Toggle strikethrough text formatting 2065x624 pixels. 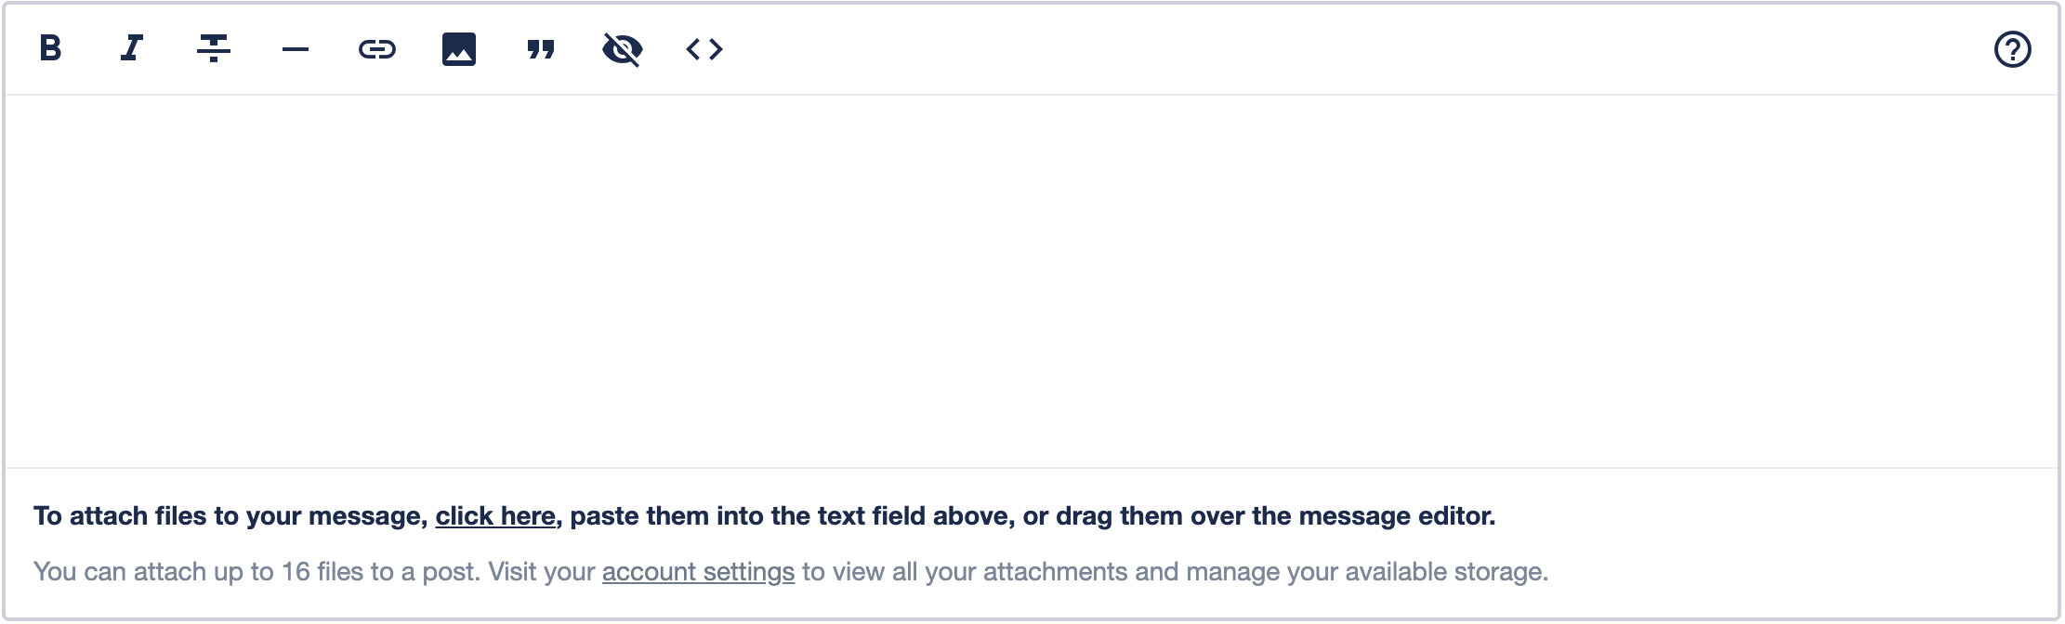pyautogui.click(x=214, y=48)
